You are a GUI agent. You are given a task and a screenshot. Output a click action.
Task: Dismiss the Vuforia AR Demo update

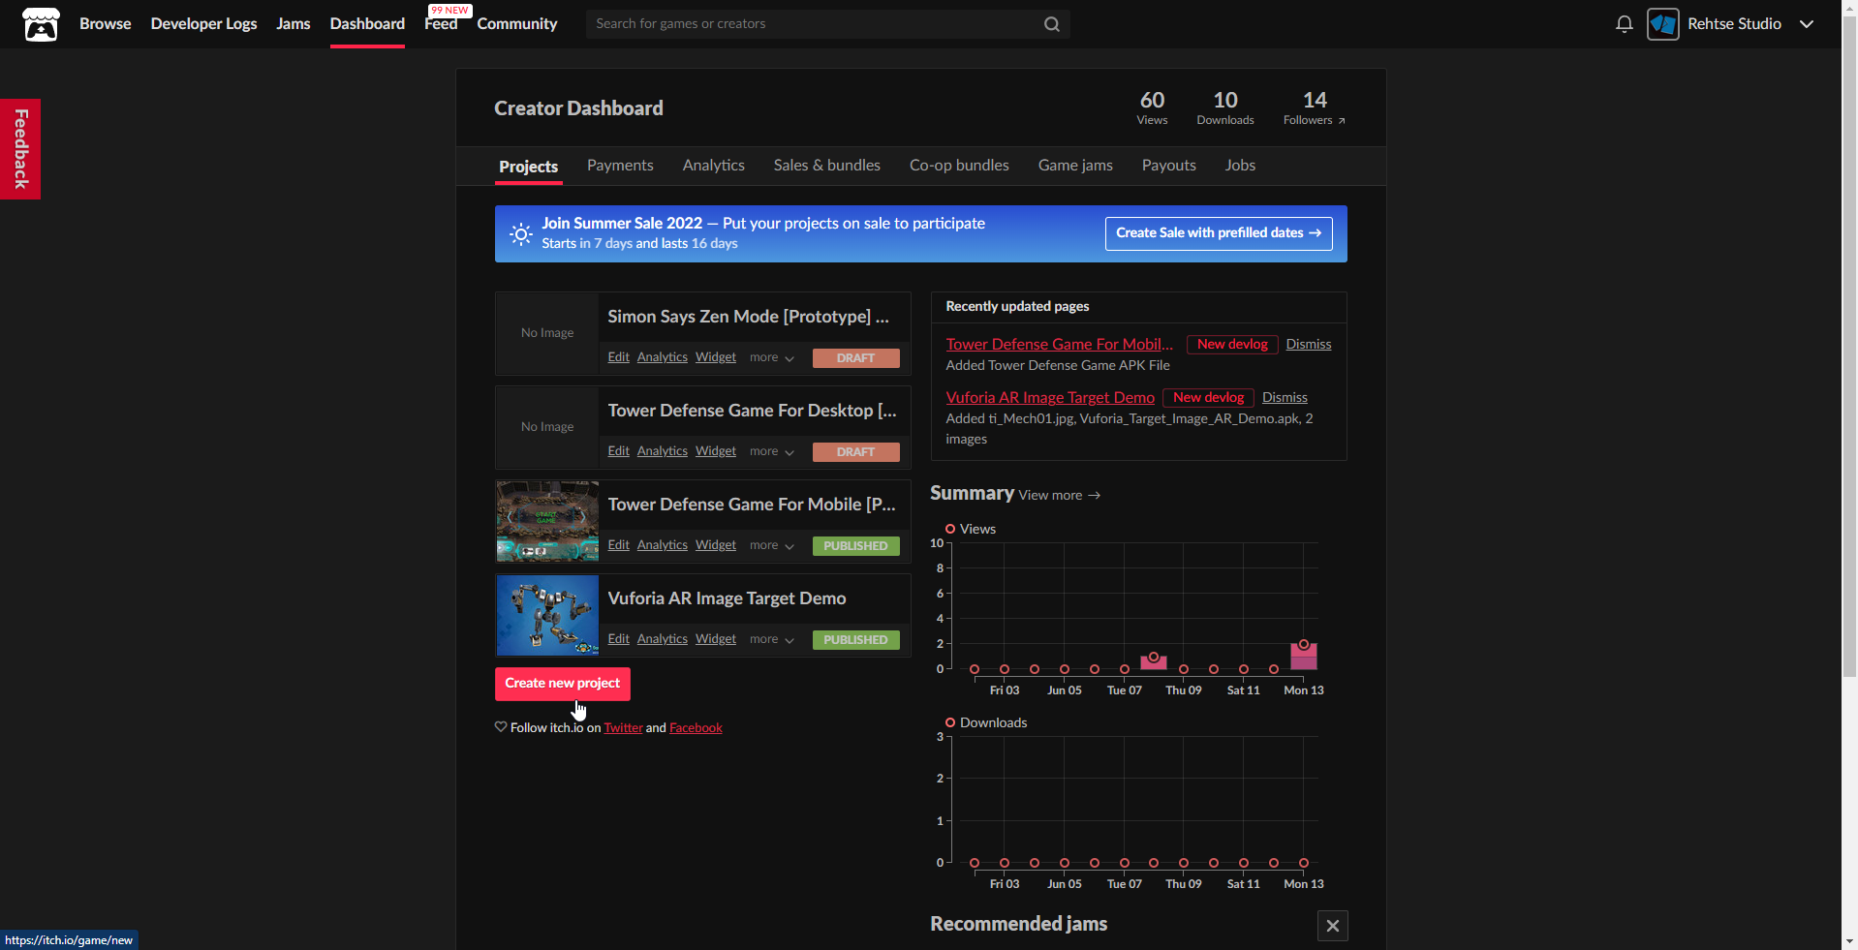click(1285, 397)
